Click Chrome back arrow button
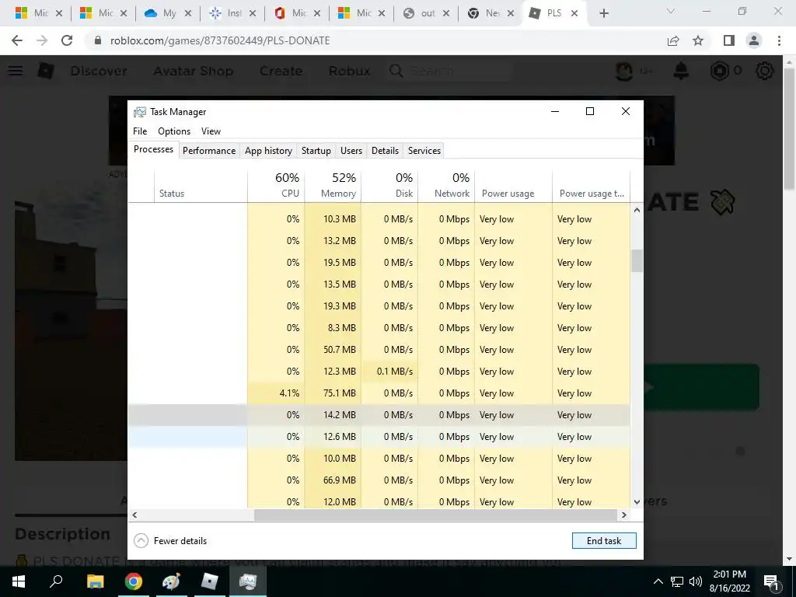 pos(17,40)
